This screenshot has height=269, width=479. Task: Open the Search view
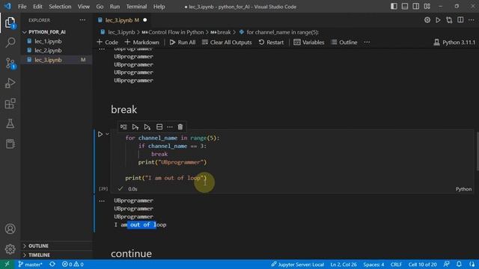(x=10, y=43)
